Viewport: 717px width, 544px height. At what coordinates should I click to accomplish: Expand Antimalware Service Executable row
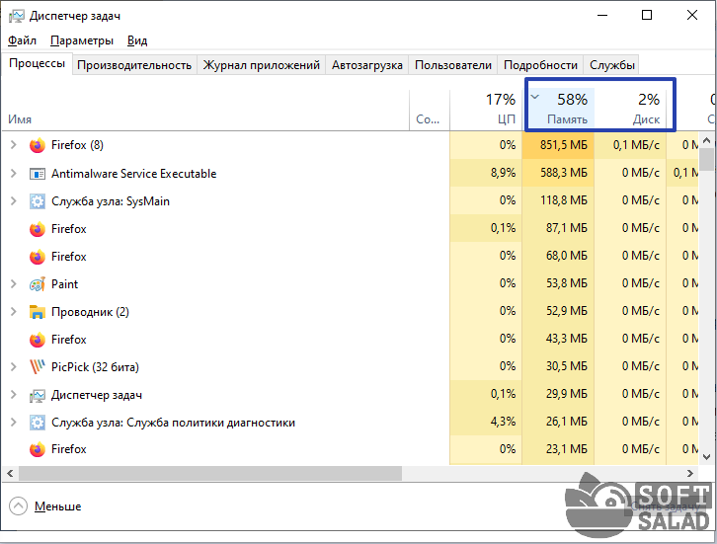tap(13, 173)
